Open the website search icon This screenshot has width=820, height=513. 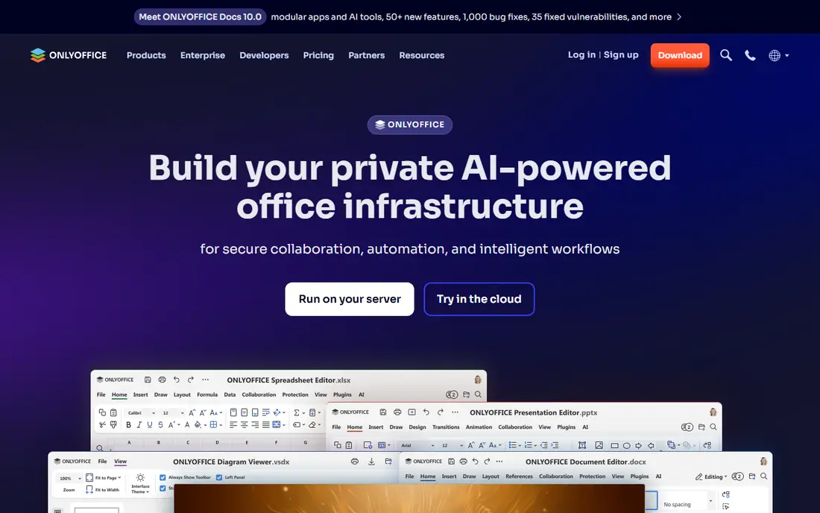[725, 55]
